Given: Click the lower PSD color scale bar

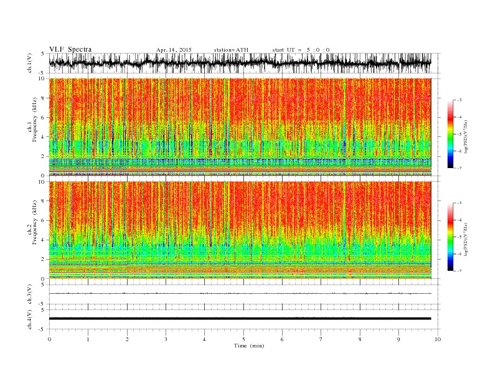Looking at the screenshot, I should (450, 237).
